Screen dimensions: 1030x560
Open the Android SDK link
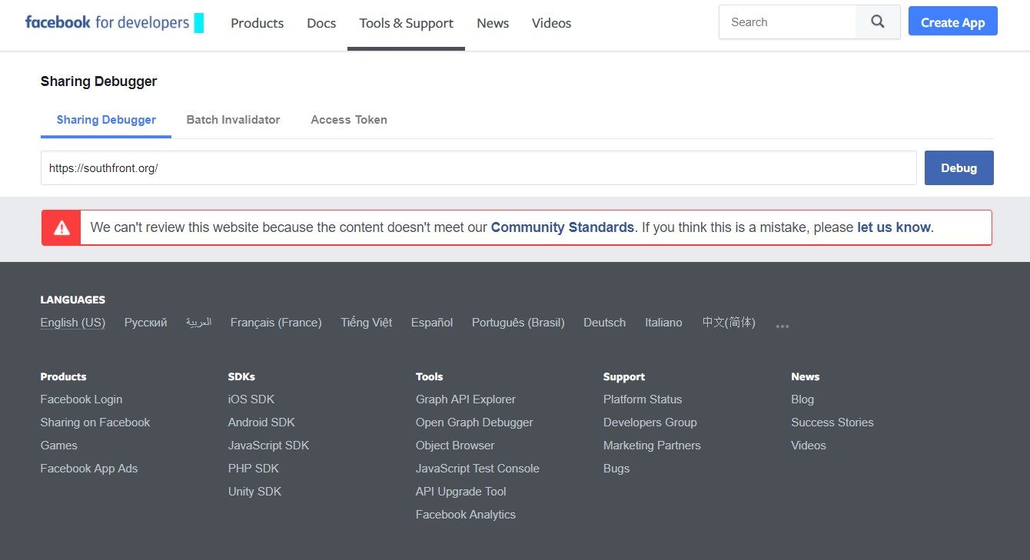tap(261, 422)
